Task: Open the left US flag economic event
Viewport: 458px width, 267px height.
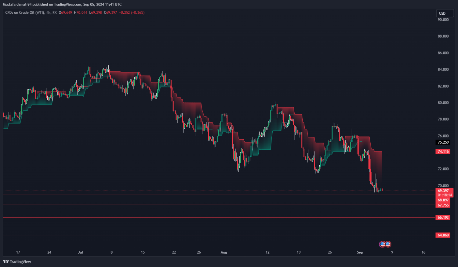Action: pyautogui.click(x=382, y=244)
